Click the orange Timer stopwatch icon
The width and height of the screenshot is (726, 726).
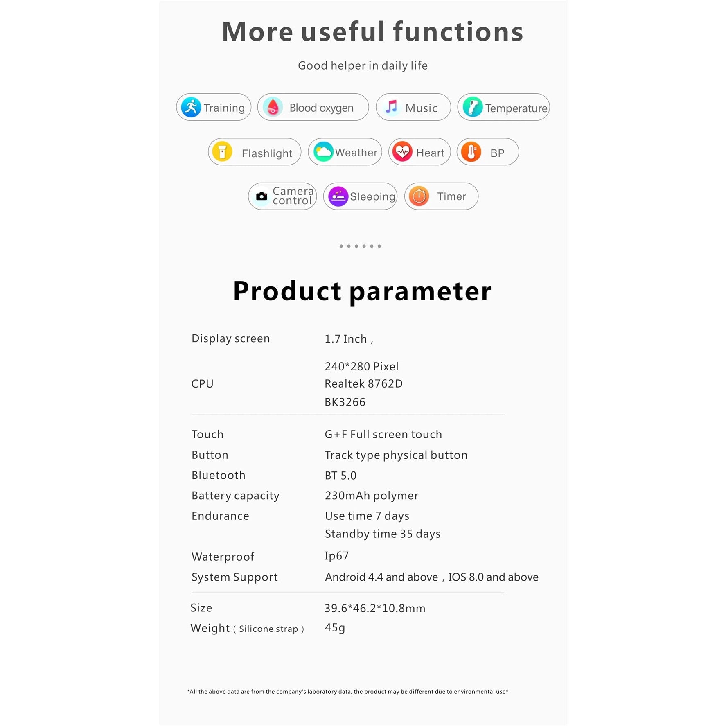pyautogui.click(x=419, y=196)
